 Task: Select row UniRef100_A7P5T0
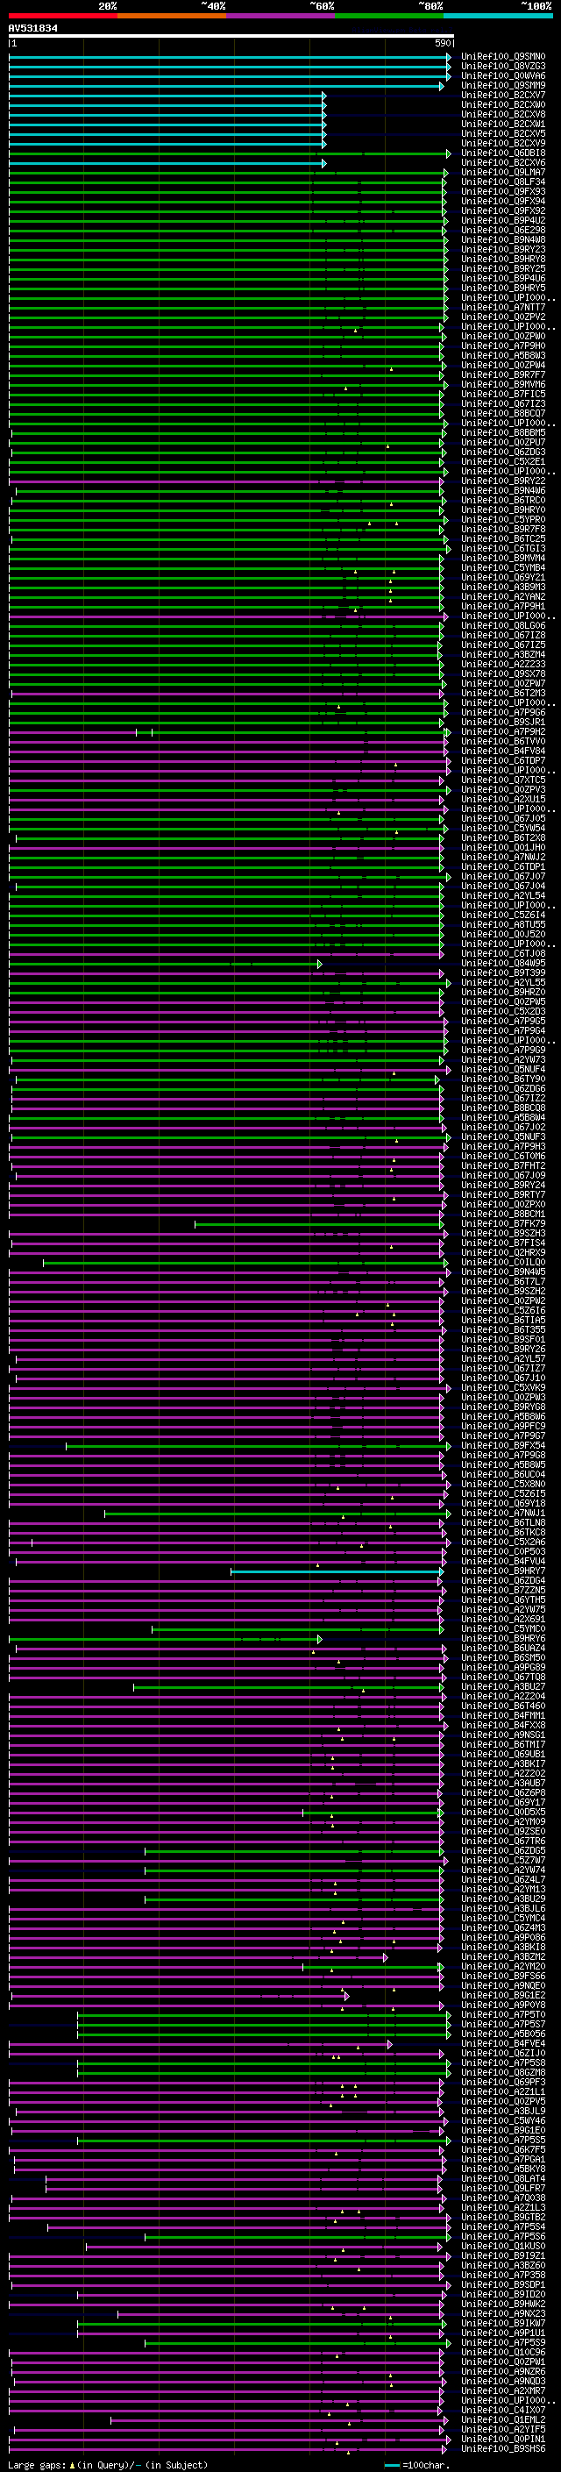tap(503, 2014)
